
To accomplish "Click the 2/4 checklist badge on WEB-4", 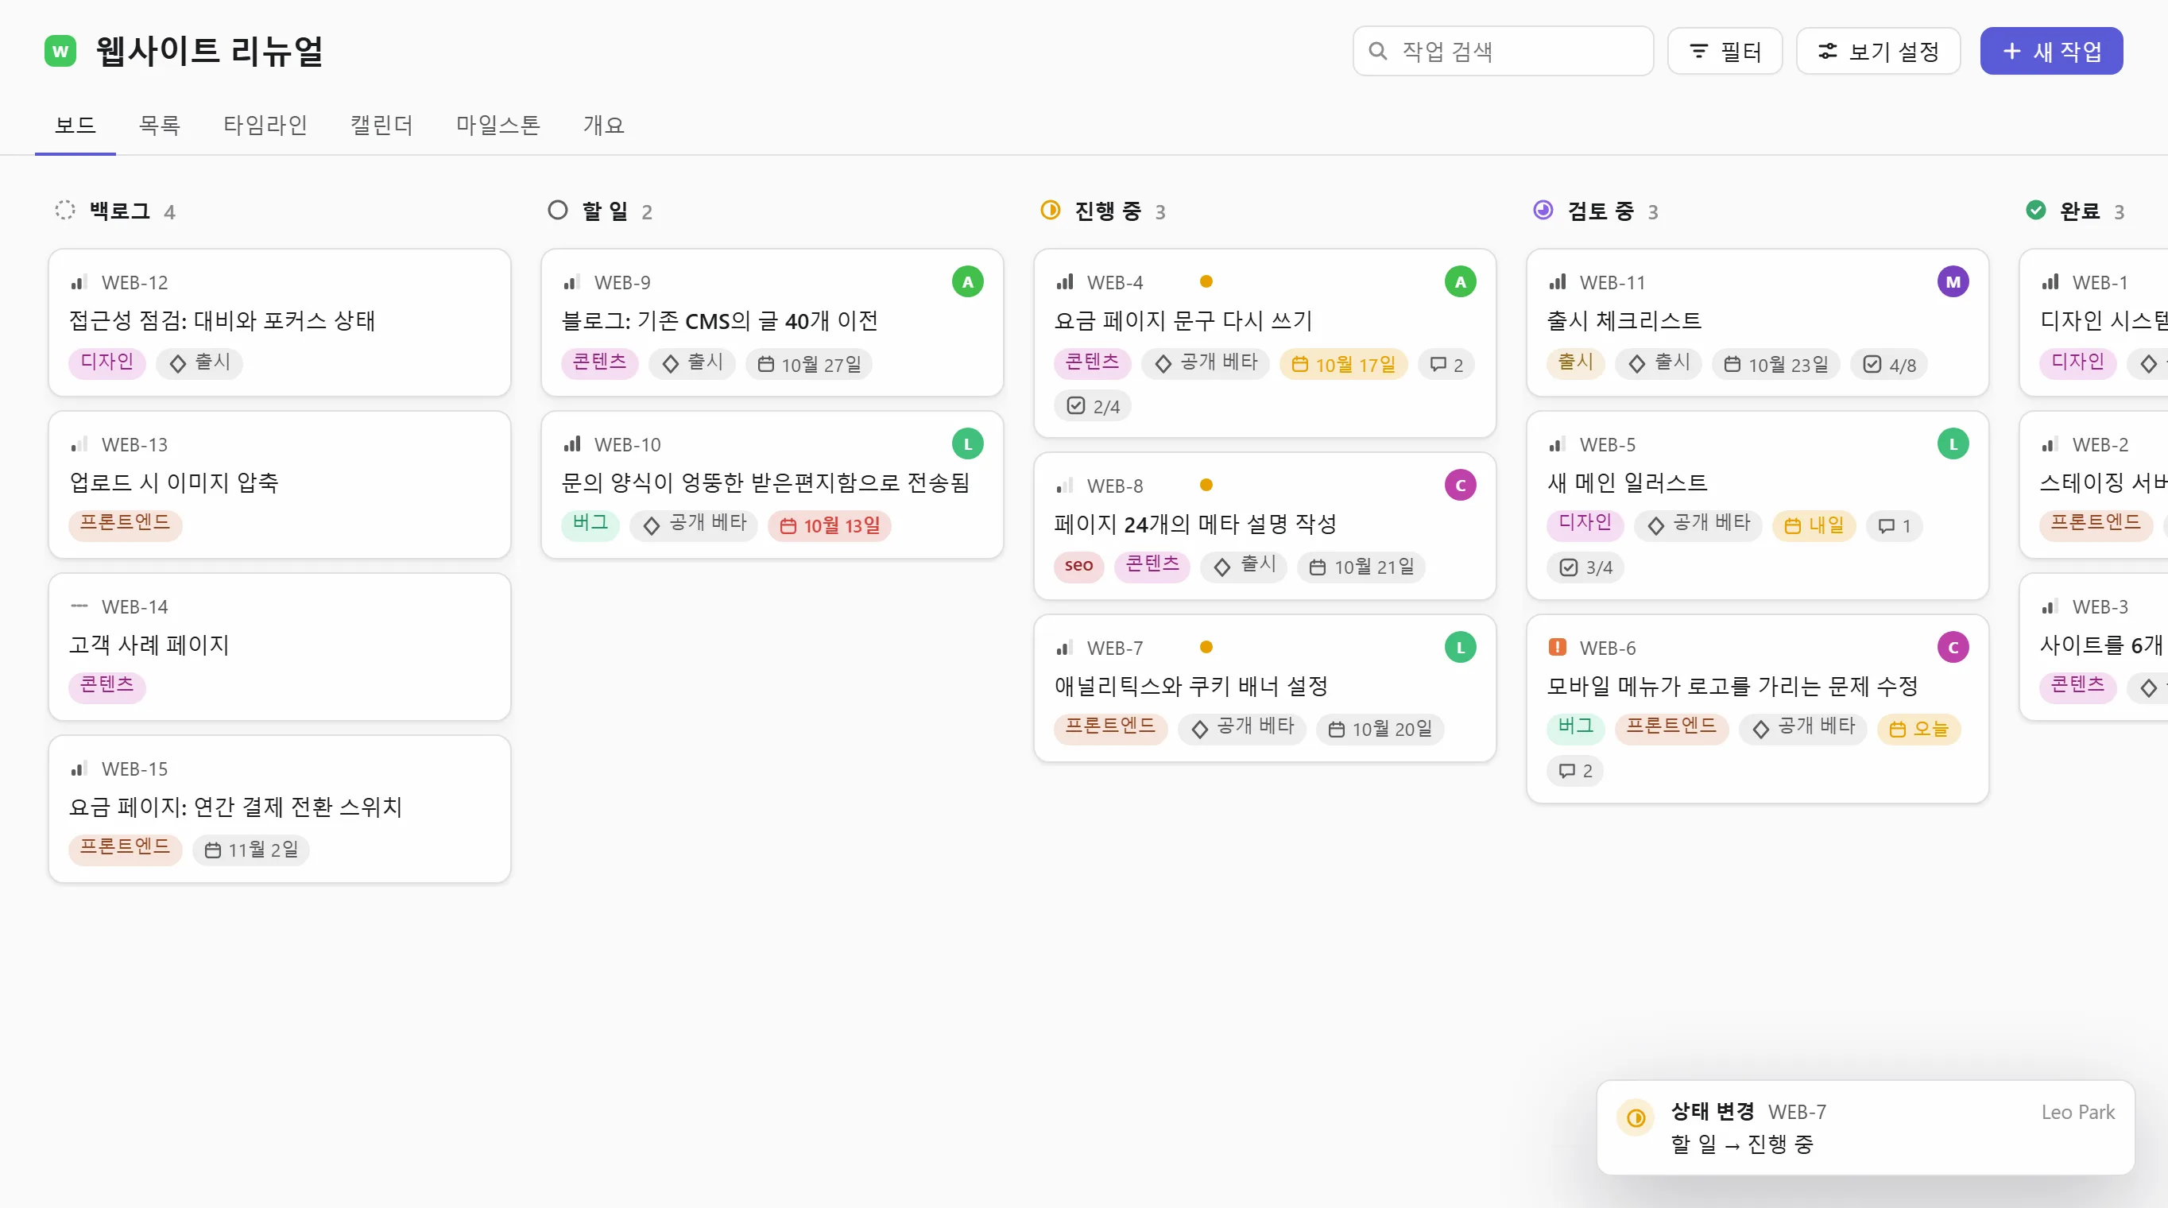I will click(1093, 407).
